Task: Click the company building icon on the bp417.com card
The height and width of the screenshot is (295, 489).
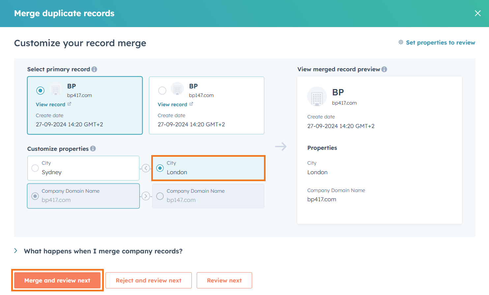Action: [55, 89]
